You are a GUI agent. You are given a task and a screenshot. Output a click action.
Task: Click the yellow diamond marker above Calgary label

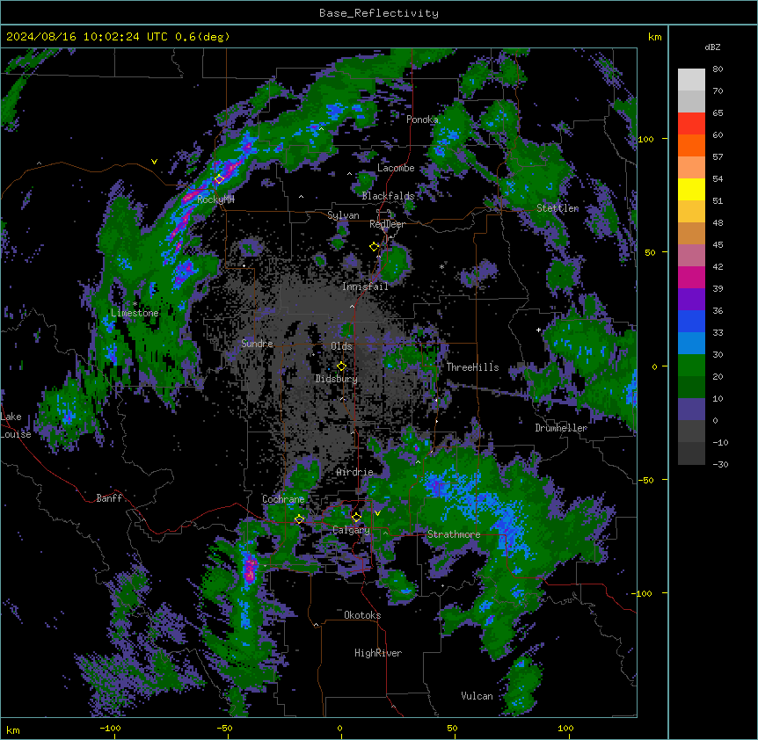(356, 518)
